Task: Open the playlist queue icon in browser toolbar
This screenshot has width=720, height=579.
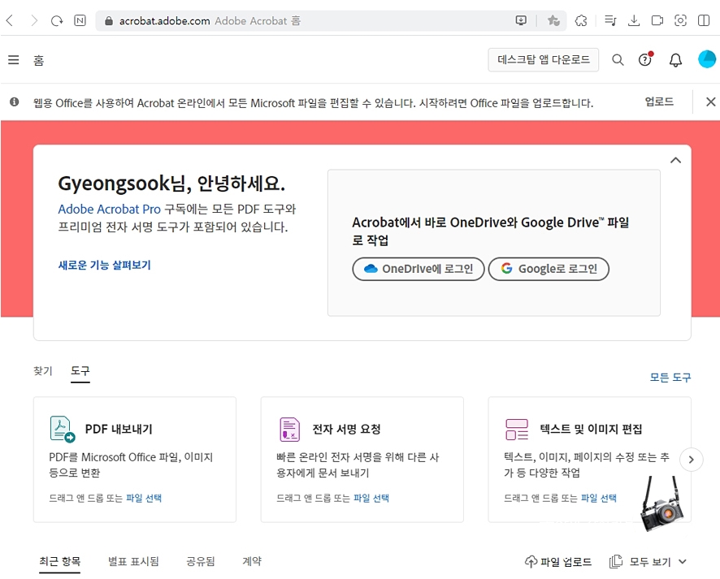Action: 610,20
